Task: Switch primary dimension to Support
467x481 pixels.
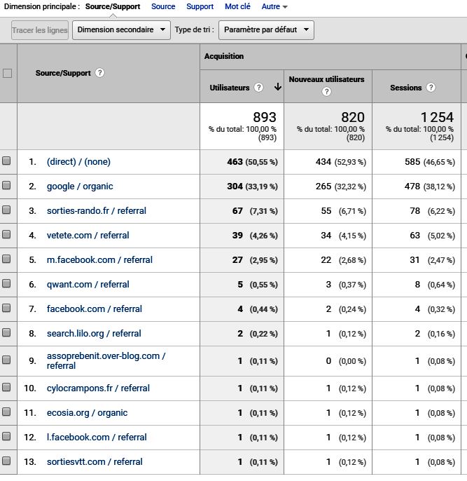Action: pyautogui.click(x=200, y=6)
